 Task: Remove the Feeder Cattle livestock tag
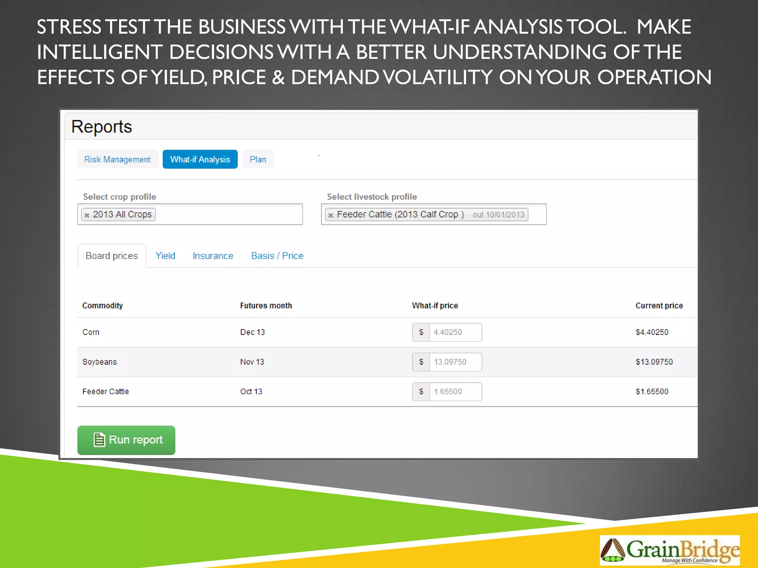[331, 215]
